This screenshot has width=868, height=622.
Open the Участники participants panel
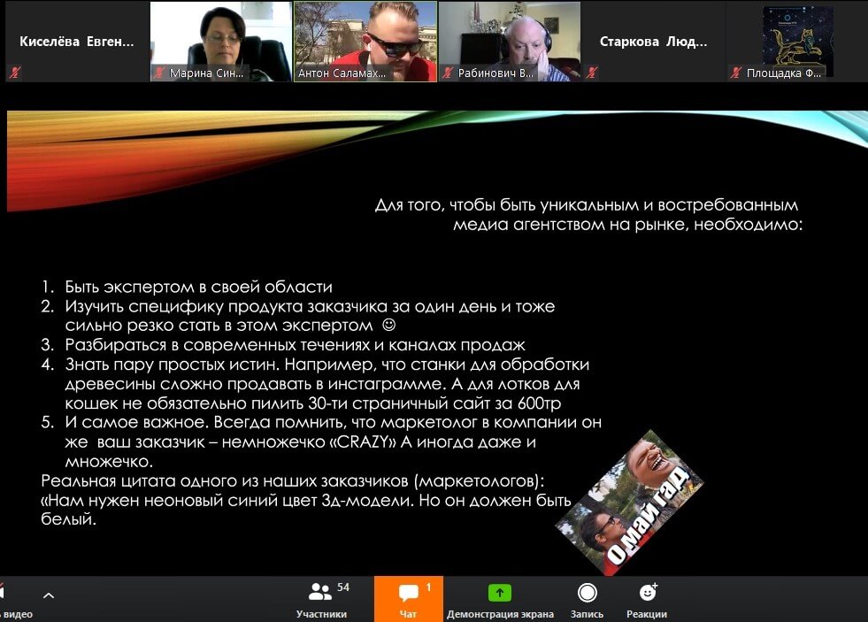point(320,599)
